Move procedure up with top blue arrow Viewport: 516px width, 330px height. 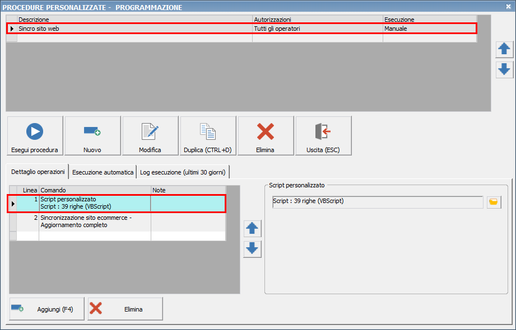coord(504,49)
